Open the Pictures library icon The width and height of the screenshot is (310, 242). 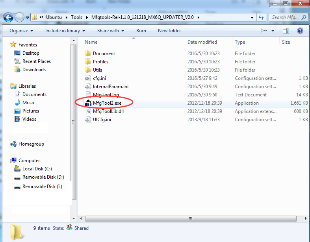[17, 111]
